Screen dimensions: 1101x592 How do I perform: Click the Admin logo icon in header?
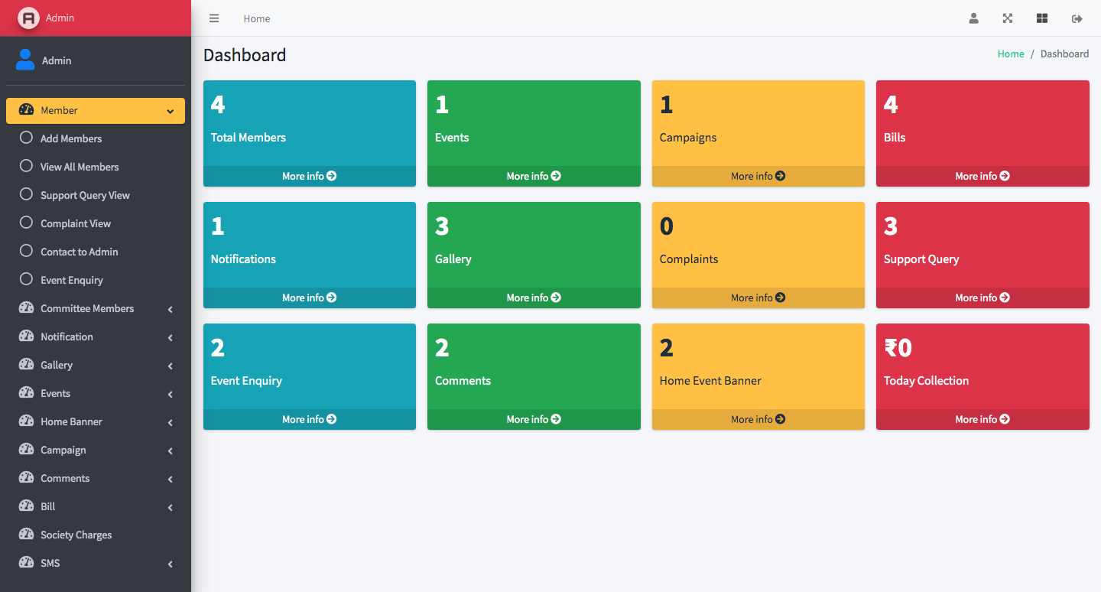[28, 18]
